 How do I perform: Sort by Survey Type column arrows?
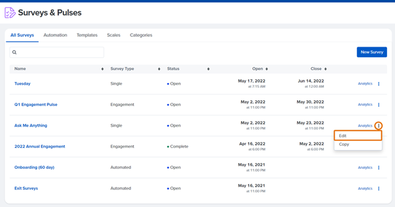159,69
